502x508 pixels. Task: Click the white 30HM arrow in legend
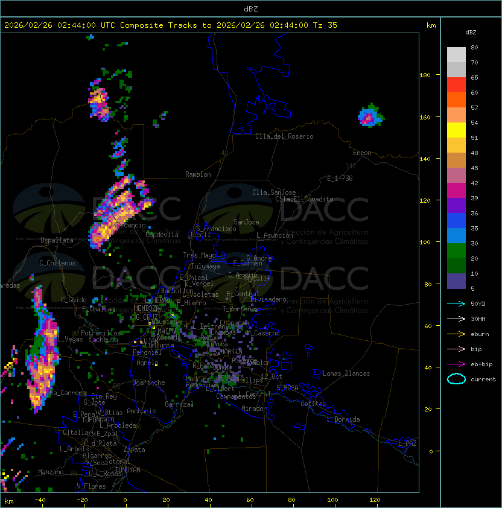(456, 319)
